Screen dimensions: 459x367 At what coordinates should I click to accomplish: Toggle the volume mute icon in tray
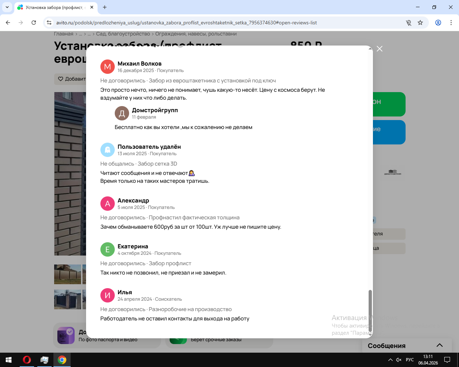(399, 360)
